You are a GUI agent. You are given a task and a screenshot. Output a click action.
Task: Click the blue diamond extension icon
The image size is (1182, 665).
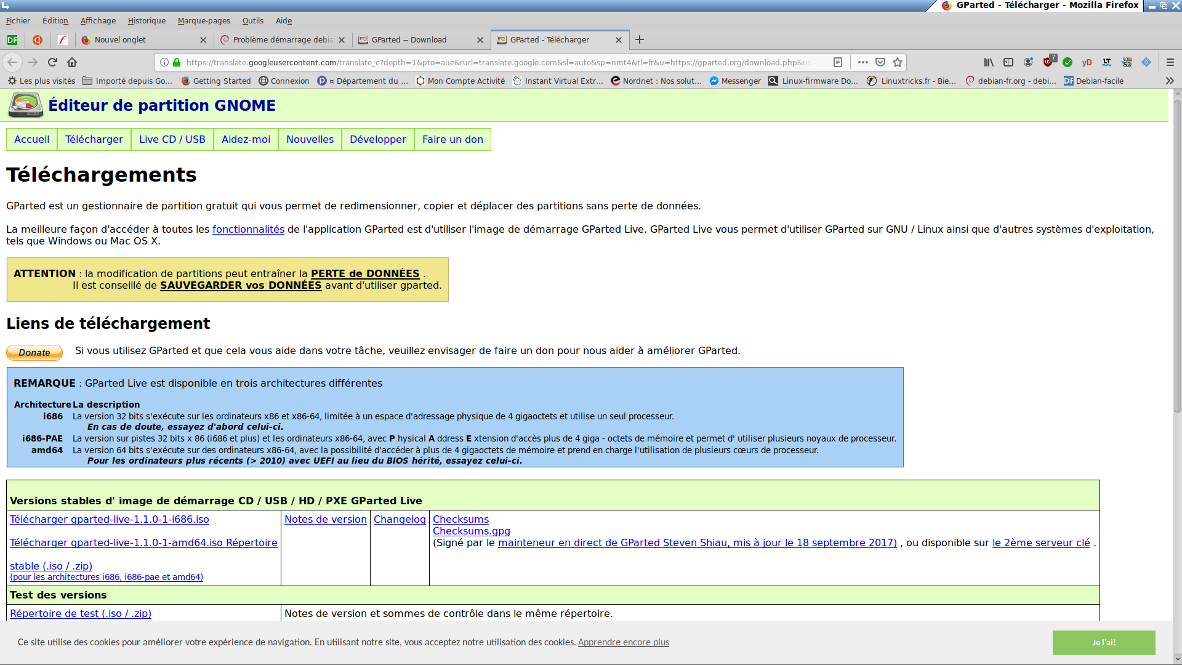click(x=1146, y=62)
